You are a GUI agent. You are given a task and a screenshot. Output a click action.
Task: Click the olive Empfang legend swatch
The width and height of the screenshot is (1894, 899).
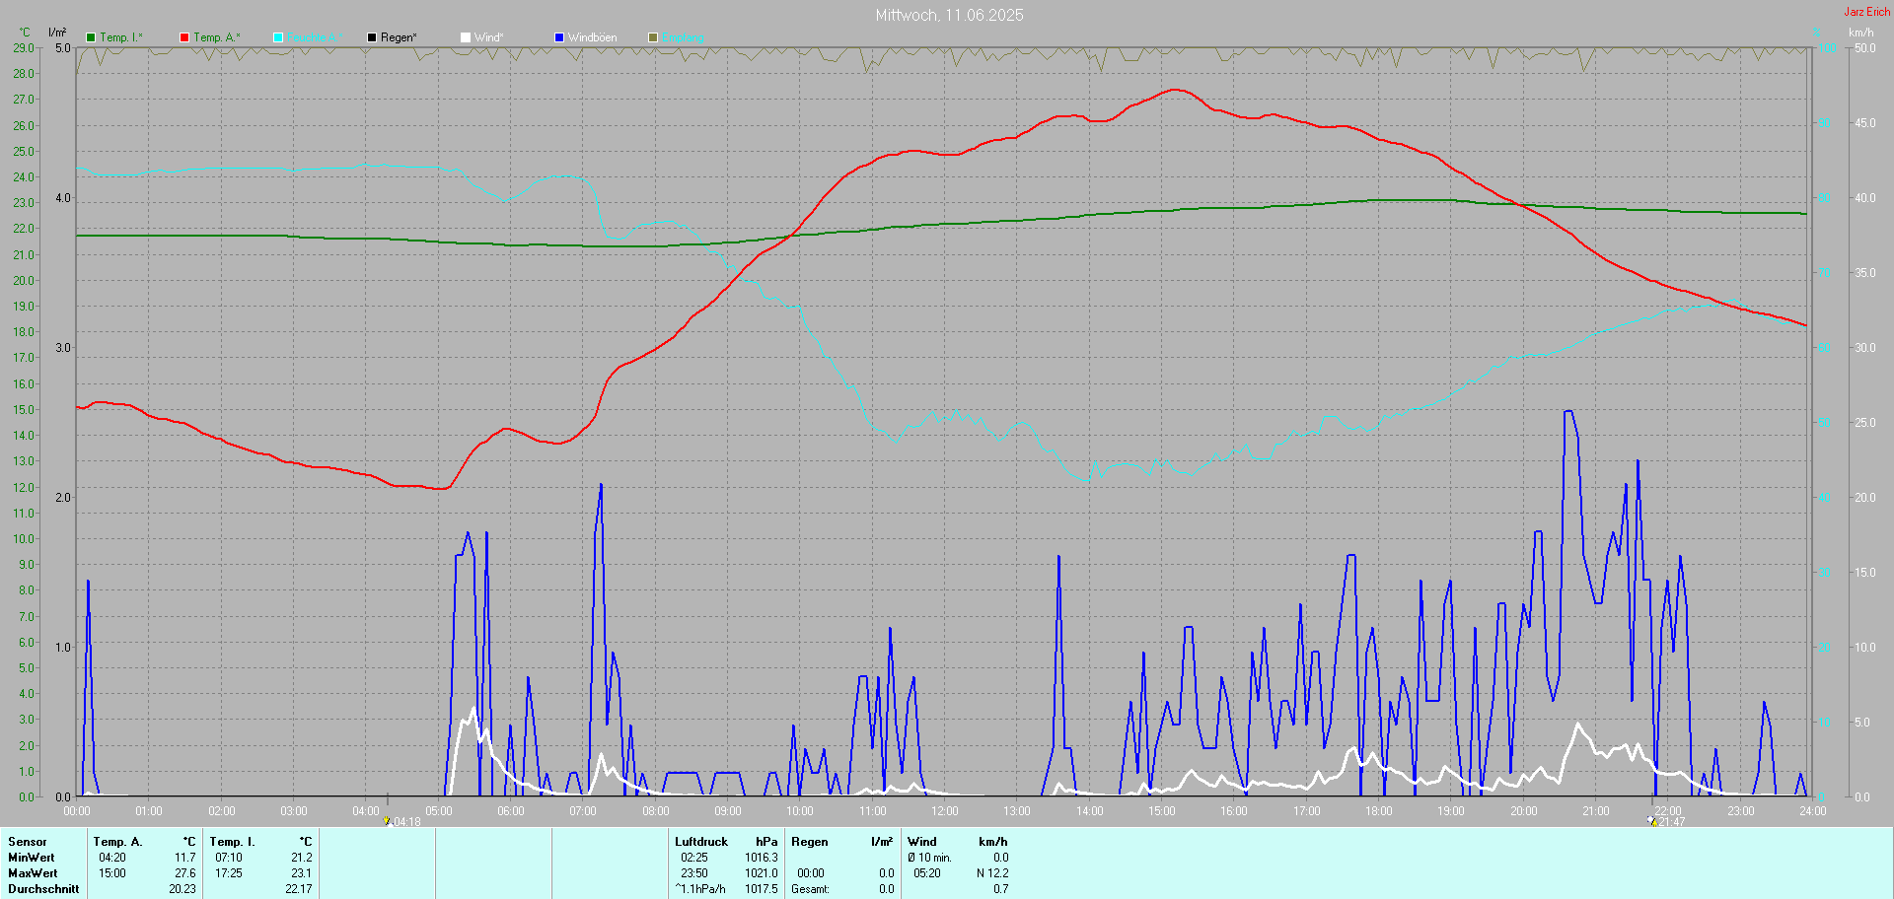pos(653,37)
